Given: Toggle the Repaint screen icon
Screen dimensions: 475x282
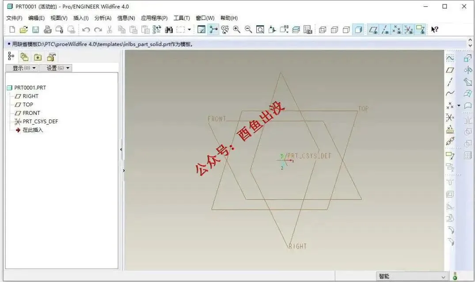Looking at the screenshot, I should [x=201, y=29].
